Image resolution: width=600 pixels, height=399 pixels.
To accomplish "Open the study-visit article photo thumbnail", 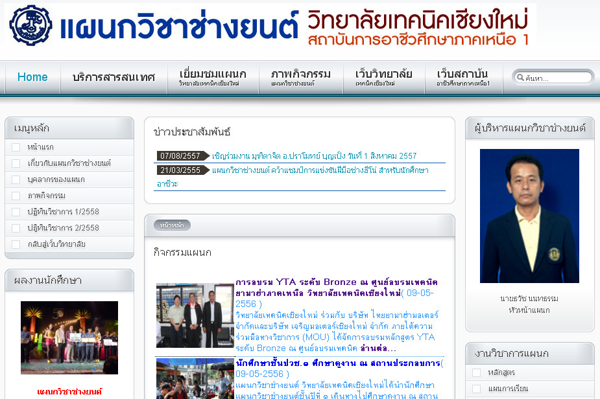I will pyautogui.click(x=195, y=378).
